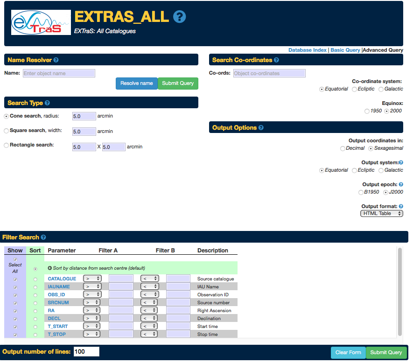Click the Object co-ordinates input field
This screenshot has width=413, height=363.
[x=269, y=73]
